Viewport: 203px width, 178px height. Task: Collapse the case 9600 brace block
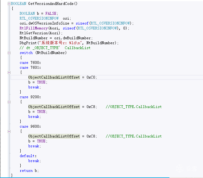(x=9, y=131)
